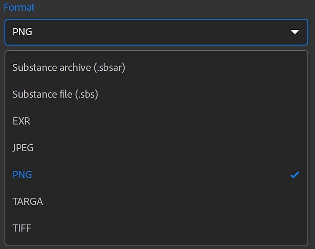Choose Substance file (.sbs) option

click(x=55, y=94)
